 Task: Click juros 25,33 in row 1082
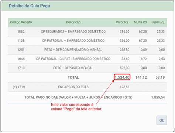point(161,31)
